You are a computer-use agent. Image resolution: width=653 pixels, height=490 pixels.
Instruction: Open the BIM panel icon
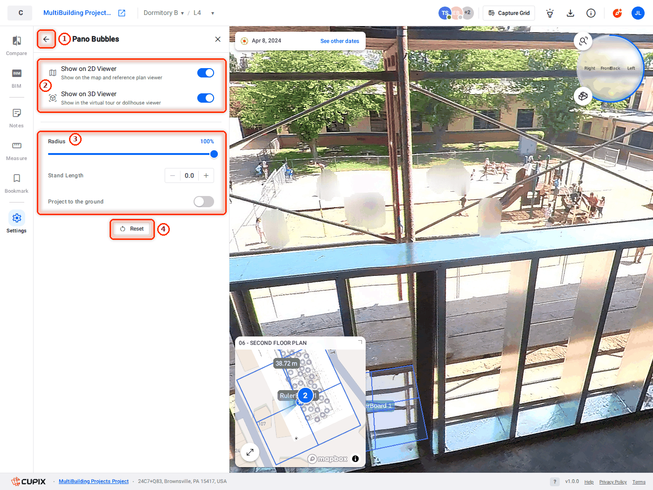point(16,78)
